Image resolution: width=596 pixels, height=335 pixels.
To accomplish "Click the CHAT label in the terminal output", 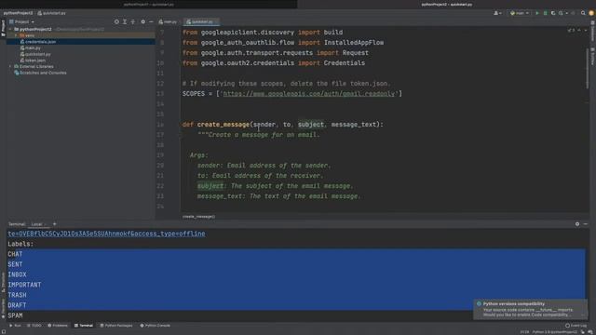I will click(15, 254).
